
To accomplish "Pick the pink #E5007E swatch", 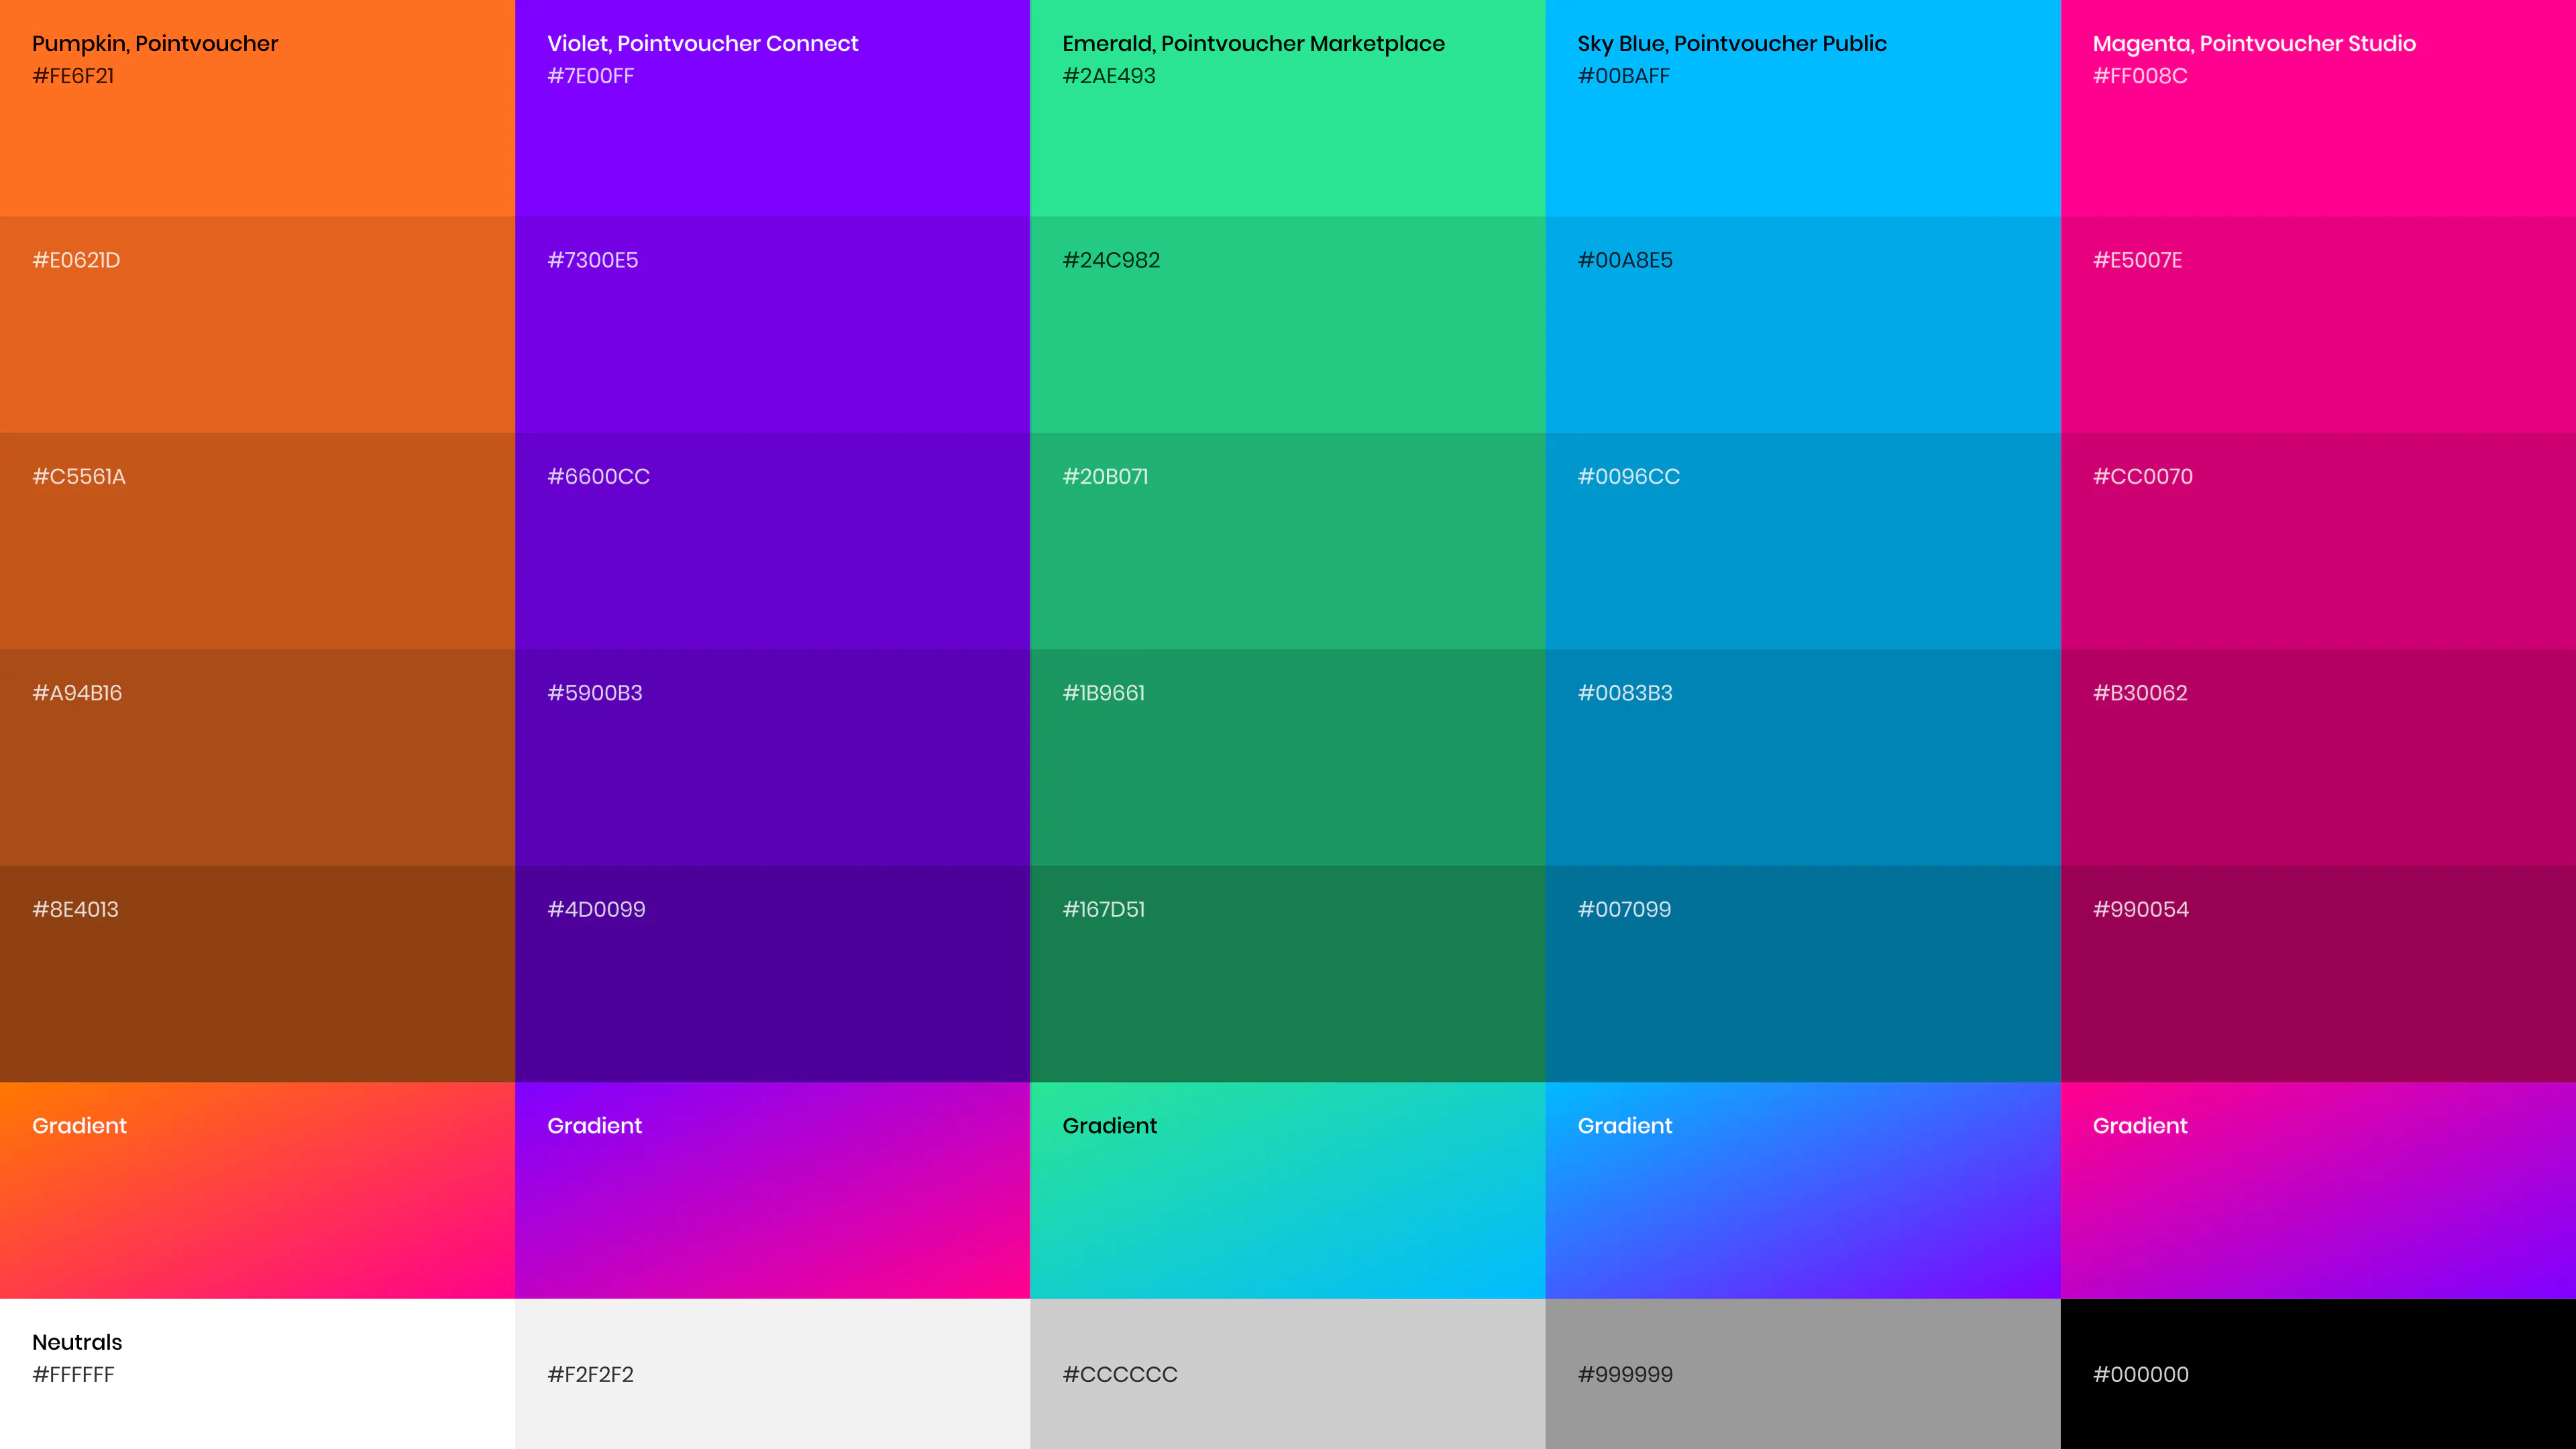I will click(x=2318, y=325).
